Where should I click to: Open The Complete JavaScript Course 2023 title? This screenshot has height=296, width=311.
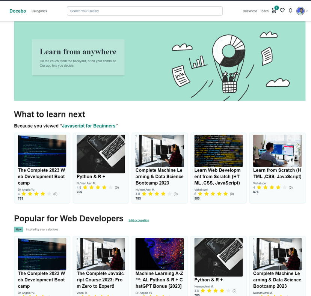coord(101,280)
